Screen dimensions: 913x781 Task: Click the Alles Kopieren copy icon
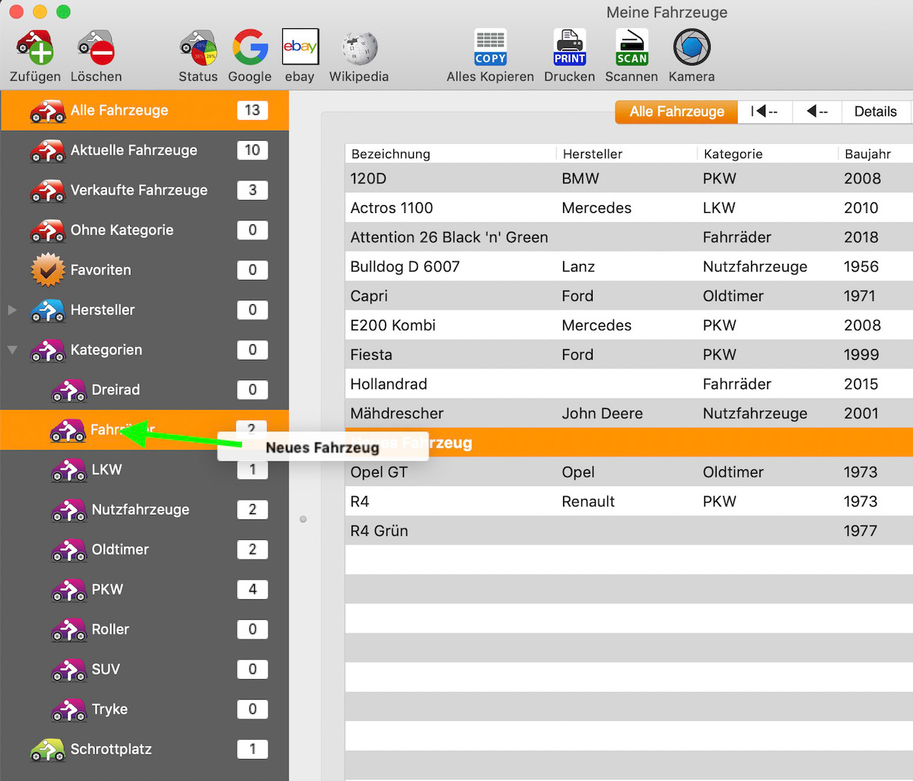[x=490, y=47]
